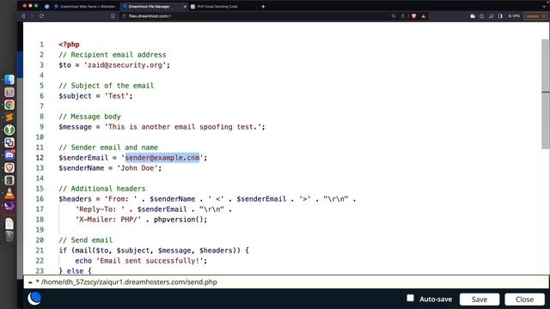The height and width of the screenshot is (309, 550).
Task: Open the music note media control icon
Action: click(491, 16)
